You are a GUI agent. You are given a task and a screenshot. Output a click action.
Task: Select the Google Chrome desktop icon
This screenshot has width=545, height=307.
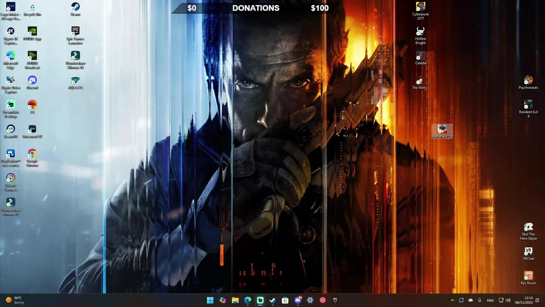click(32, 157)
